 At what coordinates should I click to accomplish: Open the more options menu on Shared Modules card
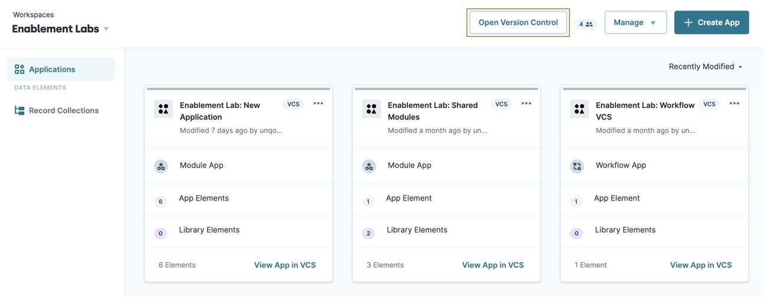526,104
